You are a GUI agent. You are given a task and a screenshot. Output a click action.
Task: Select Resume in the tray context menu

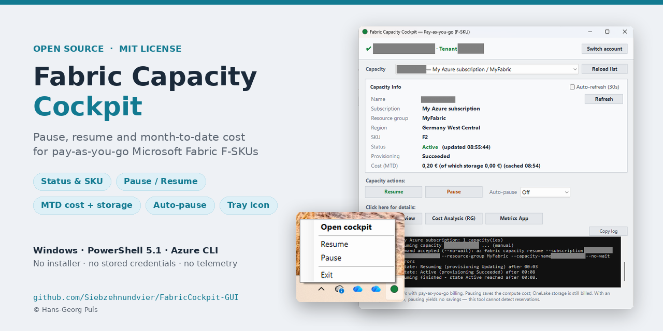(x=334, y=244)
